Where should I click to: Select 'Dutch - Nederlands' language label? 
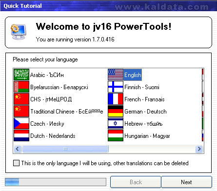point(53,136)
